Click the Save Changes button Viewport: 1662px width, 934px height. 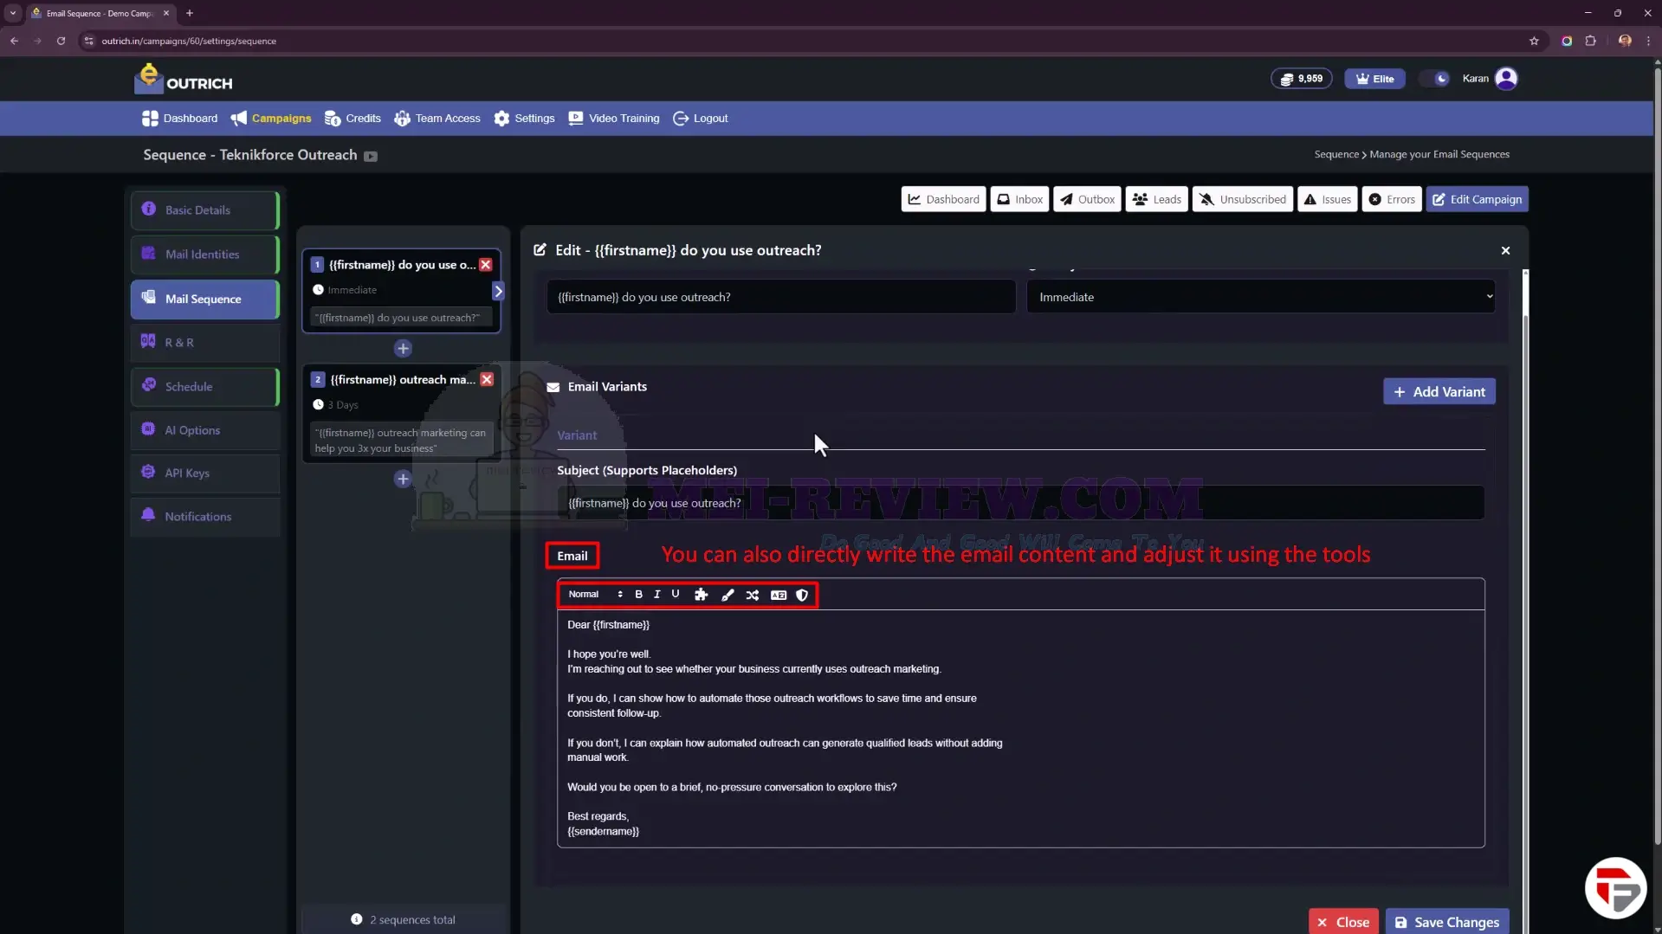click(1447, 922)
